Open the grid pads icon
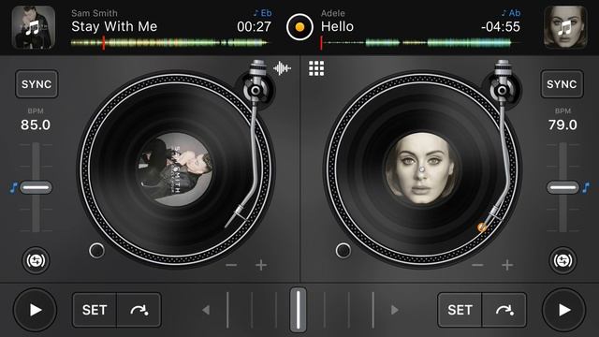This screenshot has width=599, height=337. pyautogui.click(x=316, y=68)
